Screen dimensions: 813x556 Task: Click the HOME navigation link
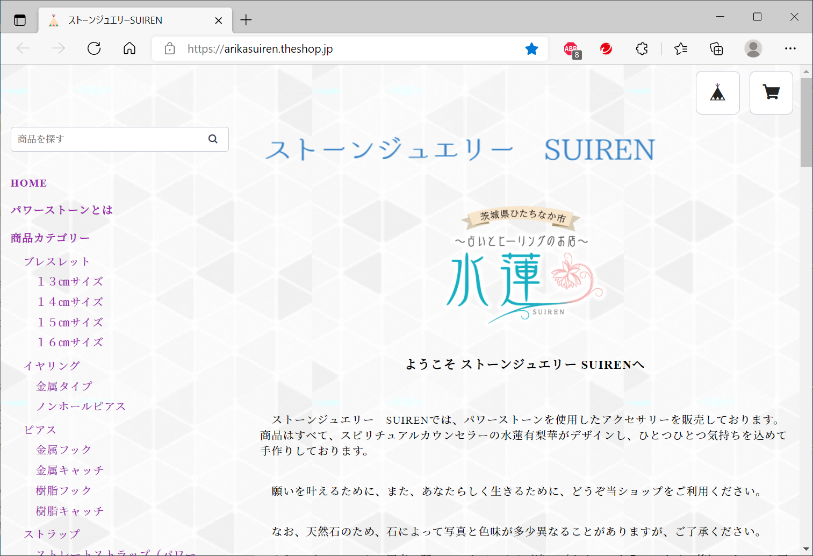coord(28,183)
